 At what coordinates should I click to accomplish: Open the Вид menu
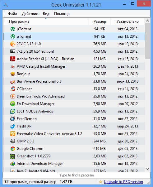[46, 14]
